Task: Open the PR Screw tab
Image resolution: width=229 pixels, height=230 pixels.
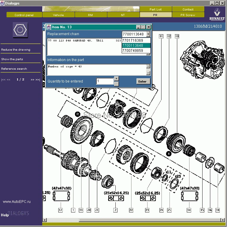Action: click(x=188, y=15)
